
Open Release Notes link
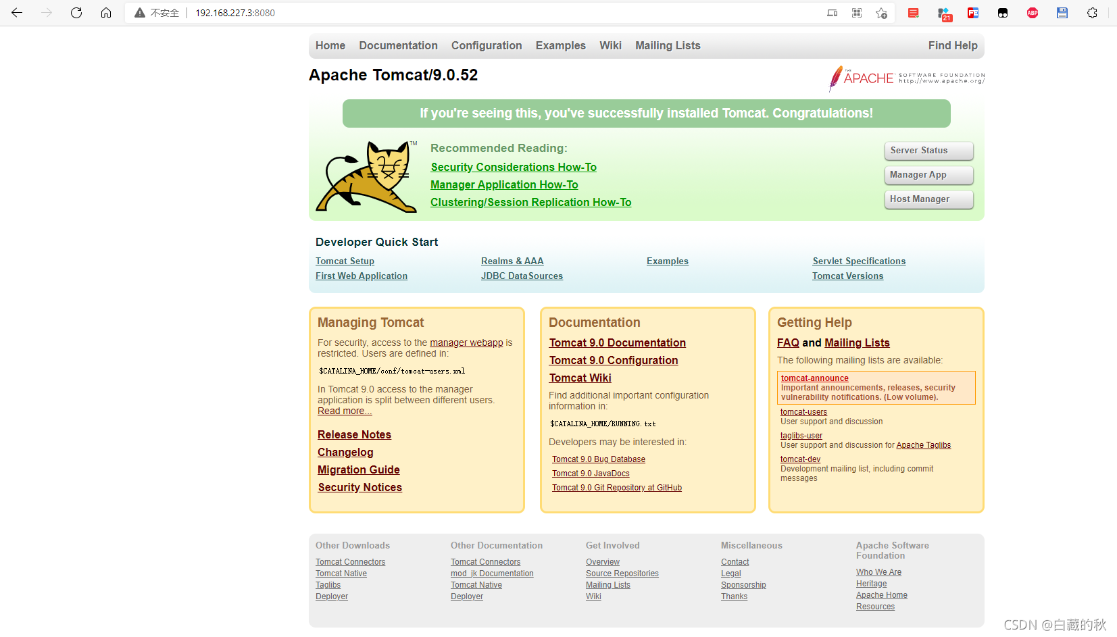tap(354, 434)
